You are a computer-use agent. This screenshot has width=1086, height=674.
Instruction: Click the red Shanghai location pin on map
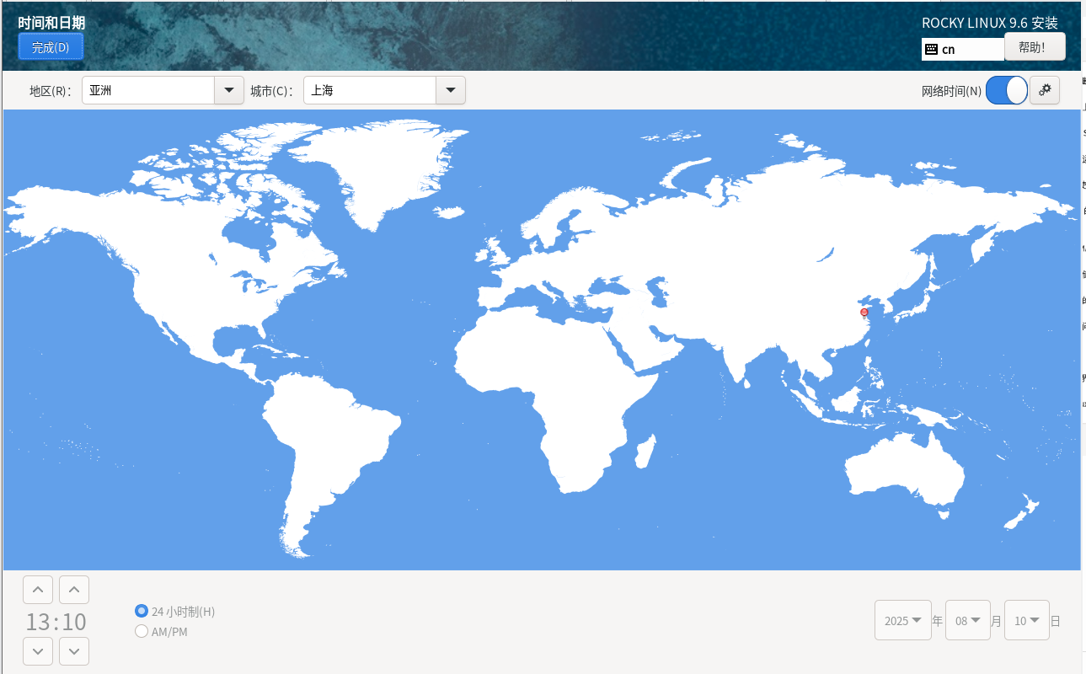click(864, 313)
